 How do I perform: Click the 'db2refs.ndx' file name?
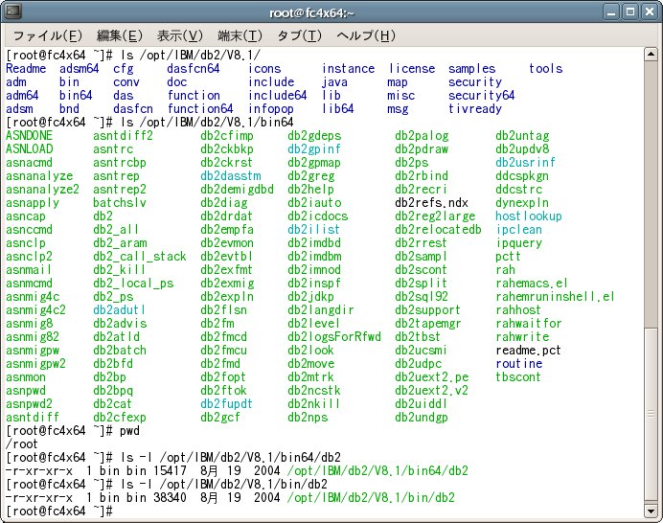pos(431,203)
